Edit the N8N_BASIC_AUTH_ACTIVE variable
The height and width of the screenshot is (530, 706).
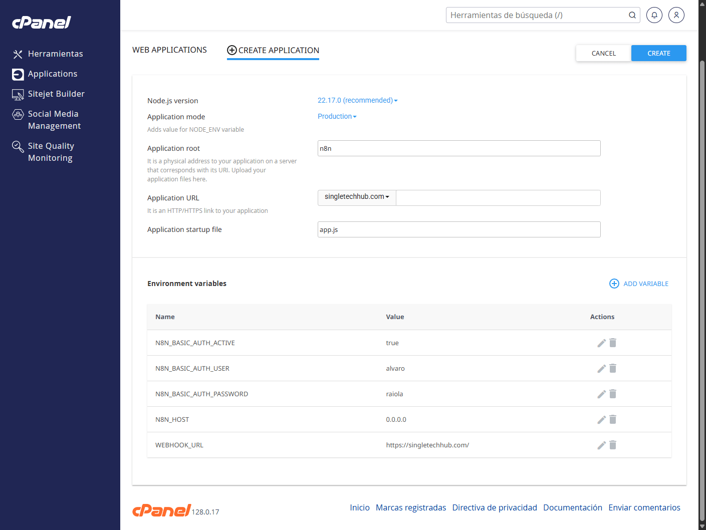[602, 343]
